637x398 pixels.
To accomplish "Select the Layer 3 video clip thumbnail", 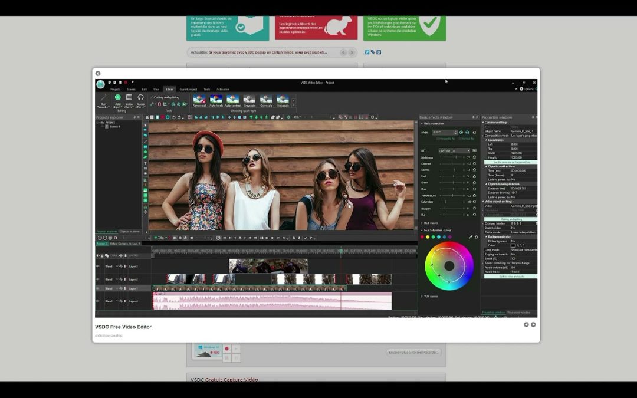I will [x=268, y=266].
